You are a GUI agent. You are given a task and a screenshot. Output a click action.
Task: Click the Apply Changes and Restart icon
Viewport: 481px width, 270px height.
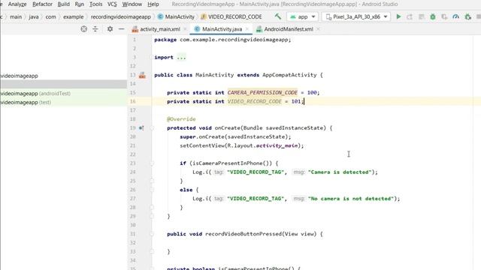click(410, 16)
